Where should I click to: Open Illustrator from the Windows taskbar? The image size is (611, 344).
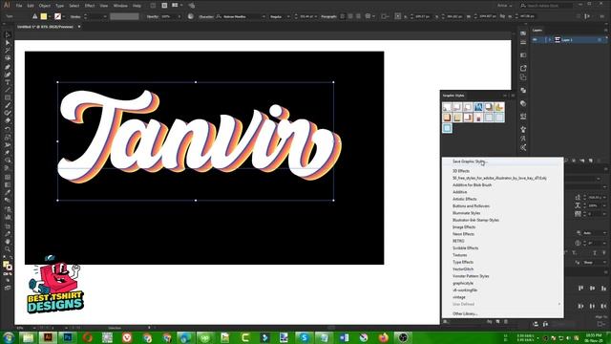point(48,337)
